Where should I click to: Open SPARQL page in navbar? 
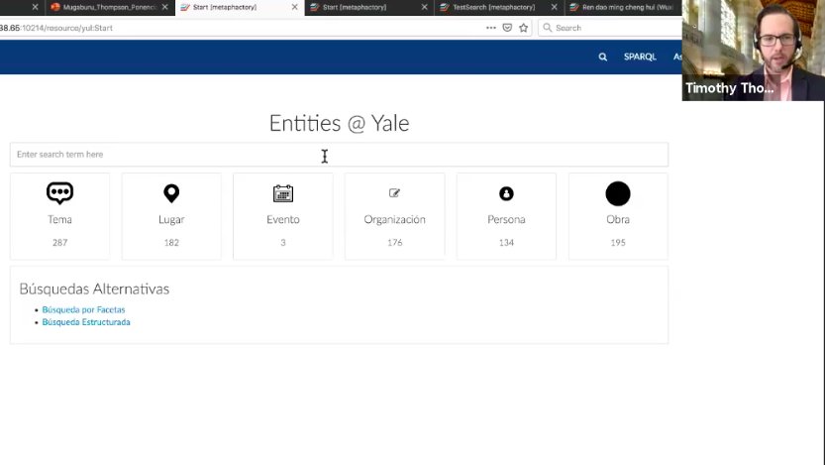pyautogui.click(x=640, y=57)
